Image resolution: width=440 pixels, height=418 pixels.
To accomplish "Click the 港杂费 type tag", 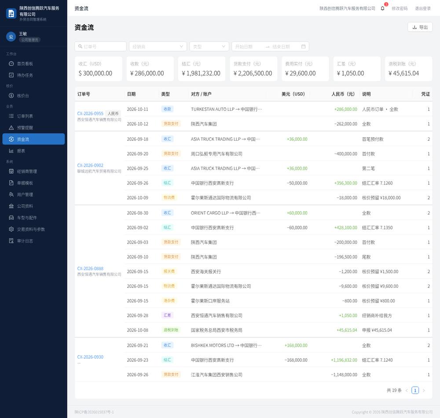I will click(169, 301).
